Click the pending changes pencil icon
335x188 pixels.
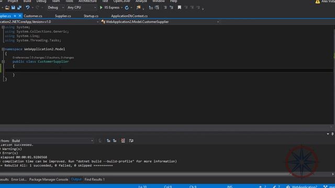pos(274,187)
